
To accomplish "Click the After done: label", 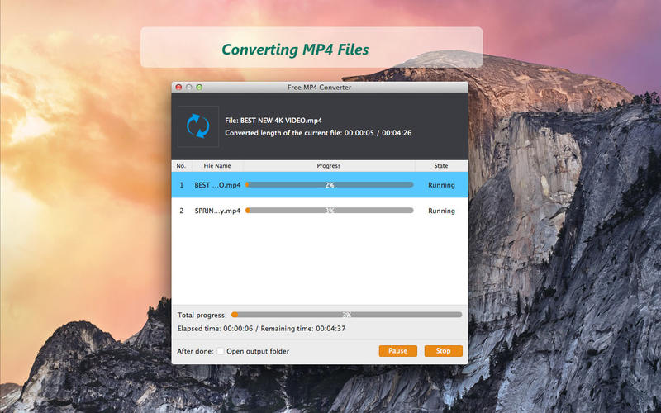I will [195, 351].
